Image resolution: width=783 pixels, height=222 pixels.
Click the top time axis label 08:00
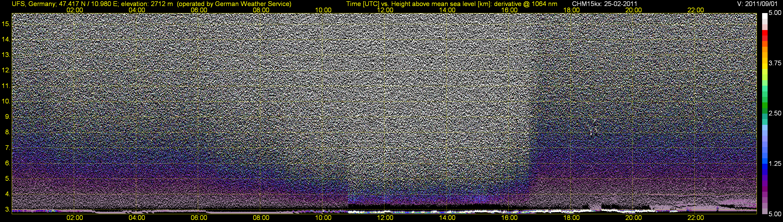click(261, 10)
